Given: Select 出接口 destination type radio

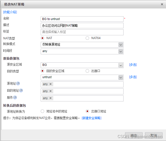Looking at the screenshot, I should [87, 71].
